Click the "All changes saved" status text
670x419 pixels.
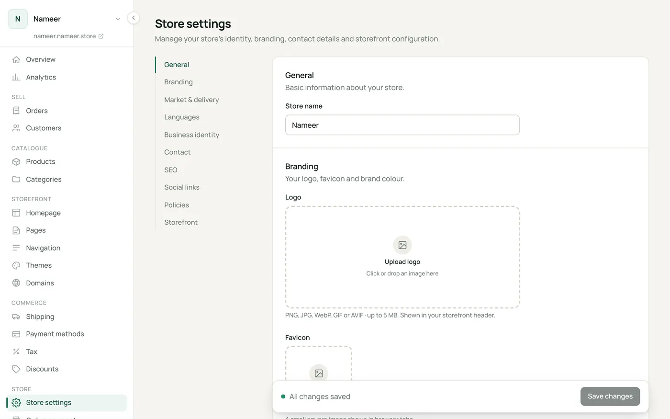pyautogui.click(x=320, y=396)
